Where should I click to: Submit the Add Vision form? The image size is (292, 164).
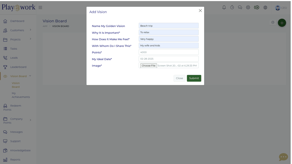point(194,78)
